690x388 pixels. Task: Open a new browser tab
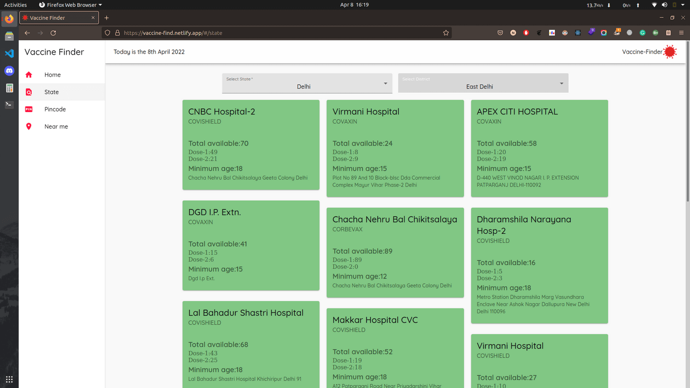[106, 18]
